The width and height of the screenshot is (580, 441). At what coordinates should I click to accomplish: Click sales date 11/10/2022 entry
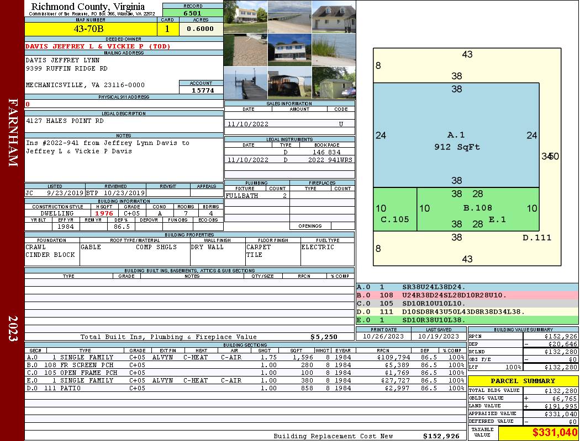(248, 124)
